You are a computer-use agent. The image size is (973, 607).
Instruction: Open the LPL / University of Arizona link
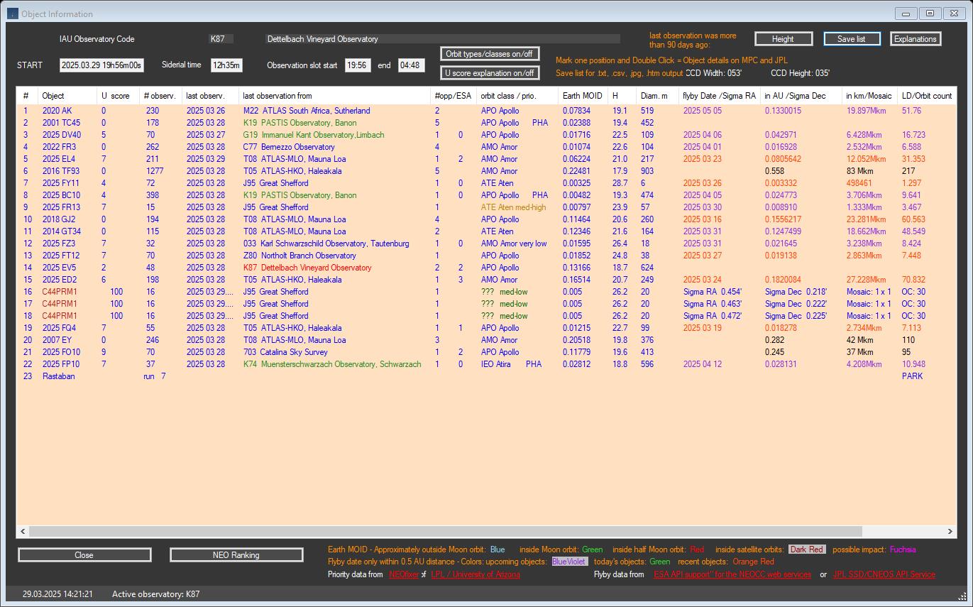(x=475, y=574)
